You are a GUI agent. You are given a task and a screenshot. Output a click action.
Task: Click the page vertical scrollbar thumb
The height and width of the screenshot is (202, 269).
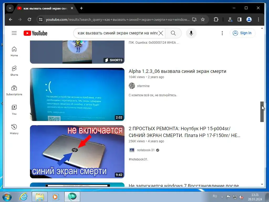[x=262, y=112]
